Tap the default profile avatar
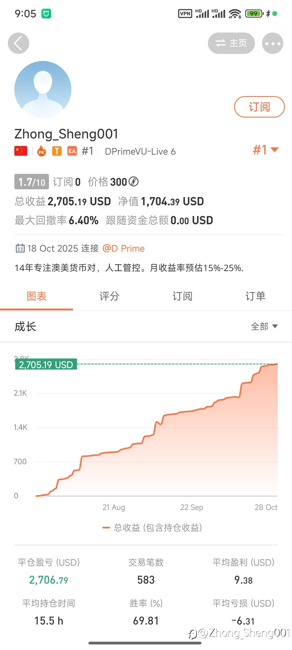Viewport: 292px width, 650px height. click(x=43, y=89)
